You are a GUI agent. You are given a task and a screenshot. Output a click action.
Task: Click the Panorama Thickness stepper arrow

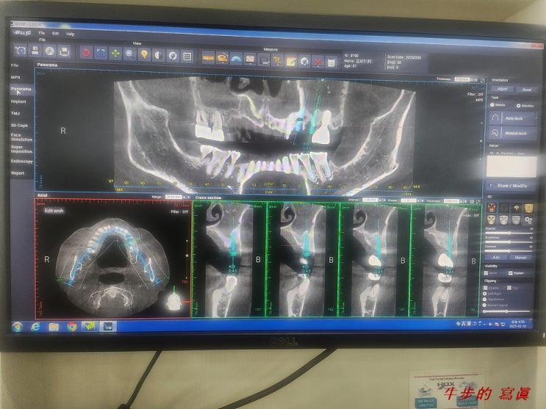(x=473, y=80)
